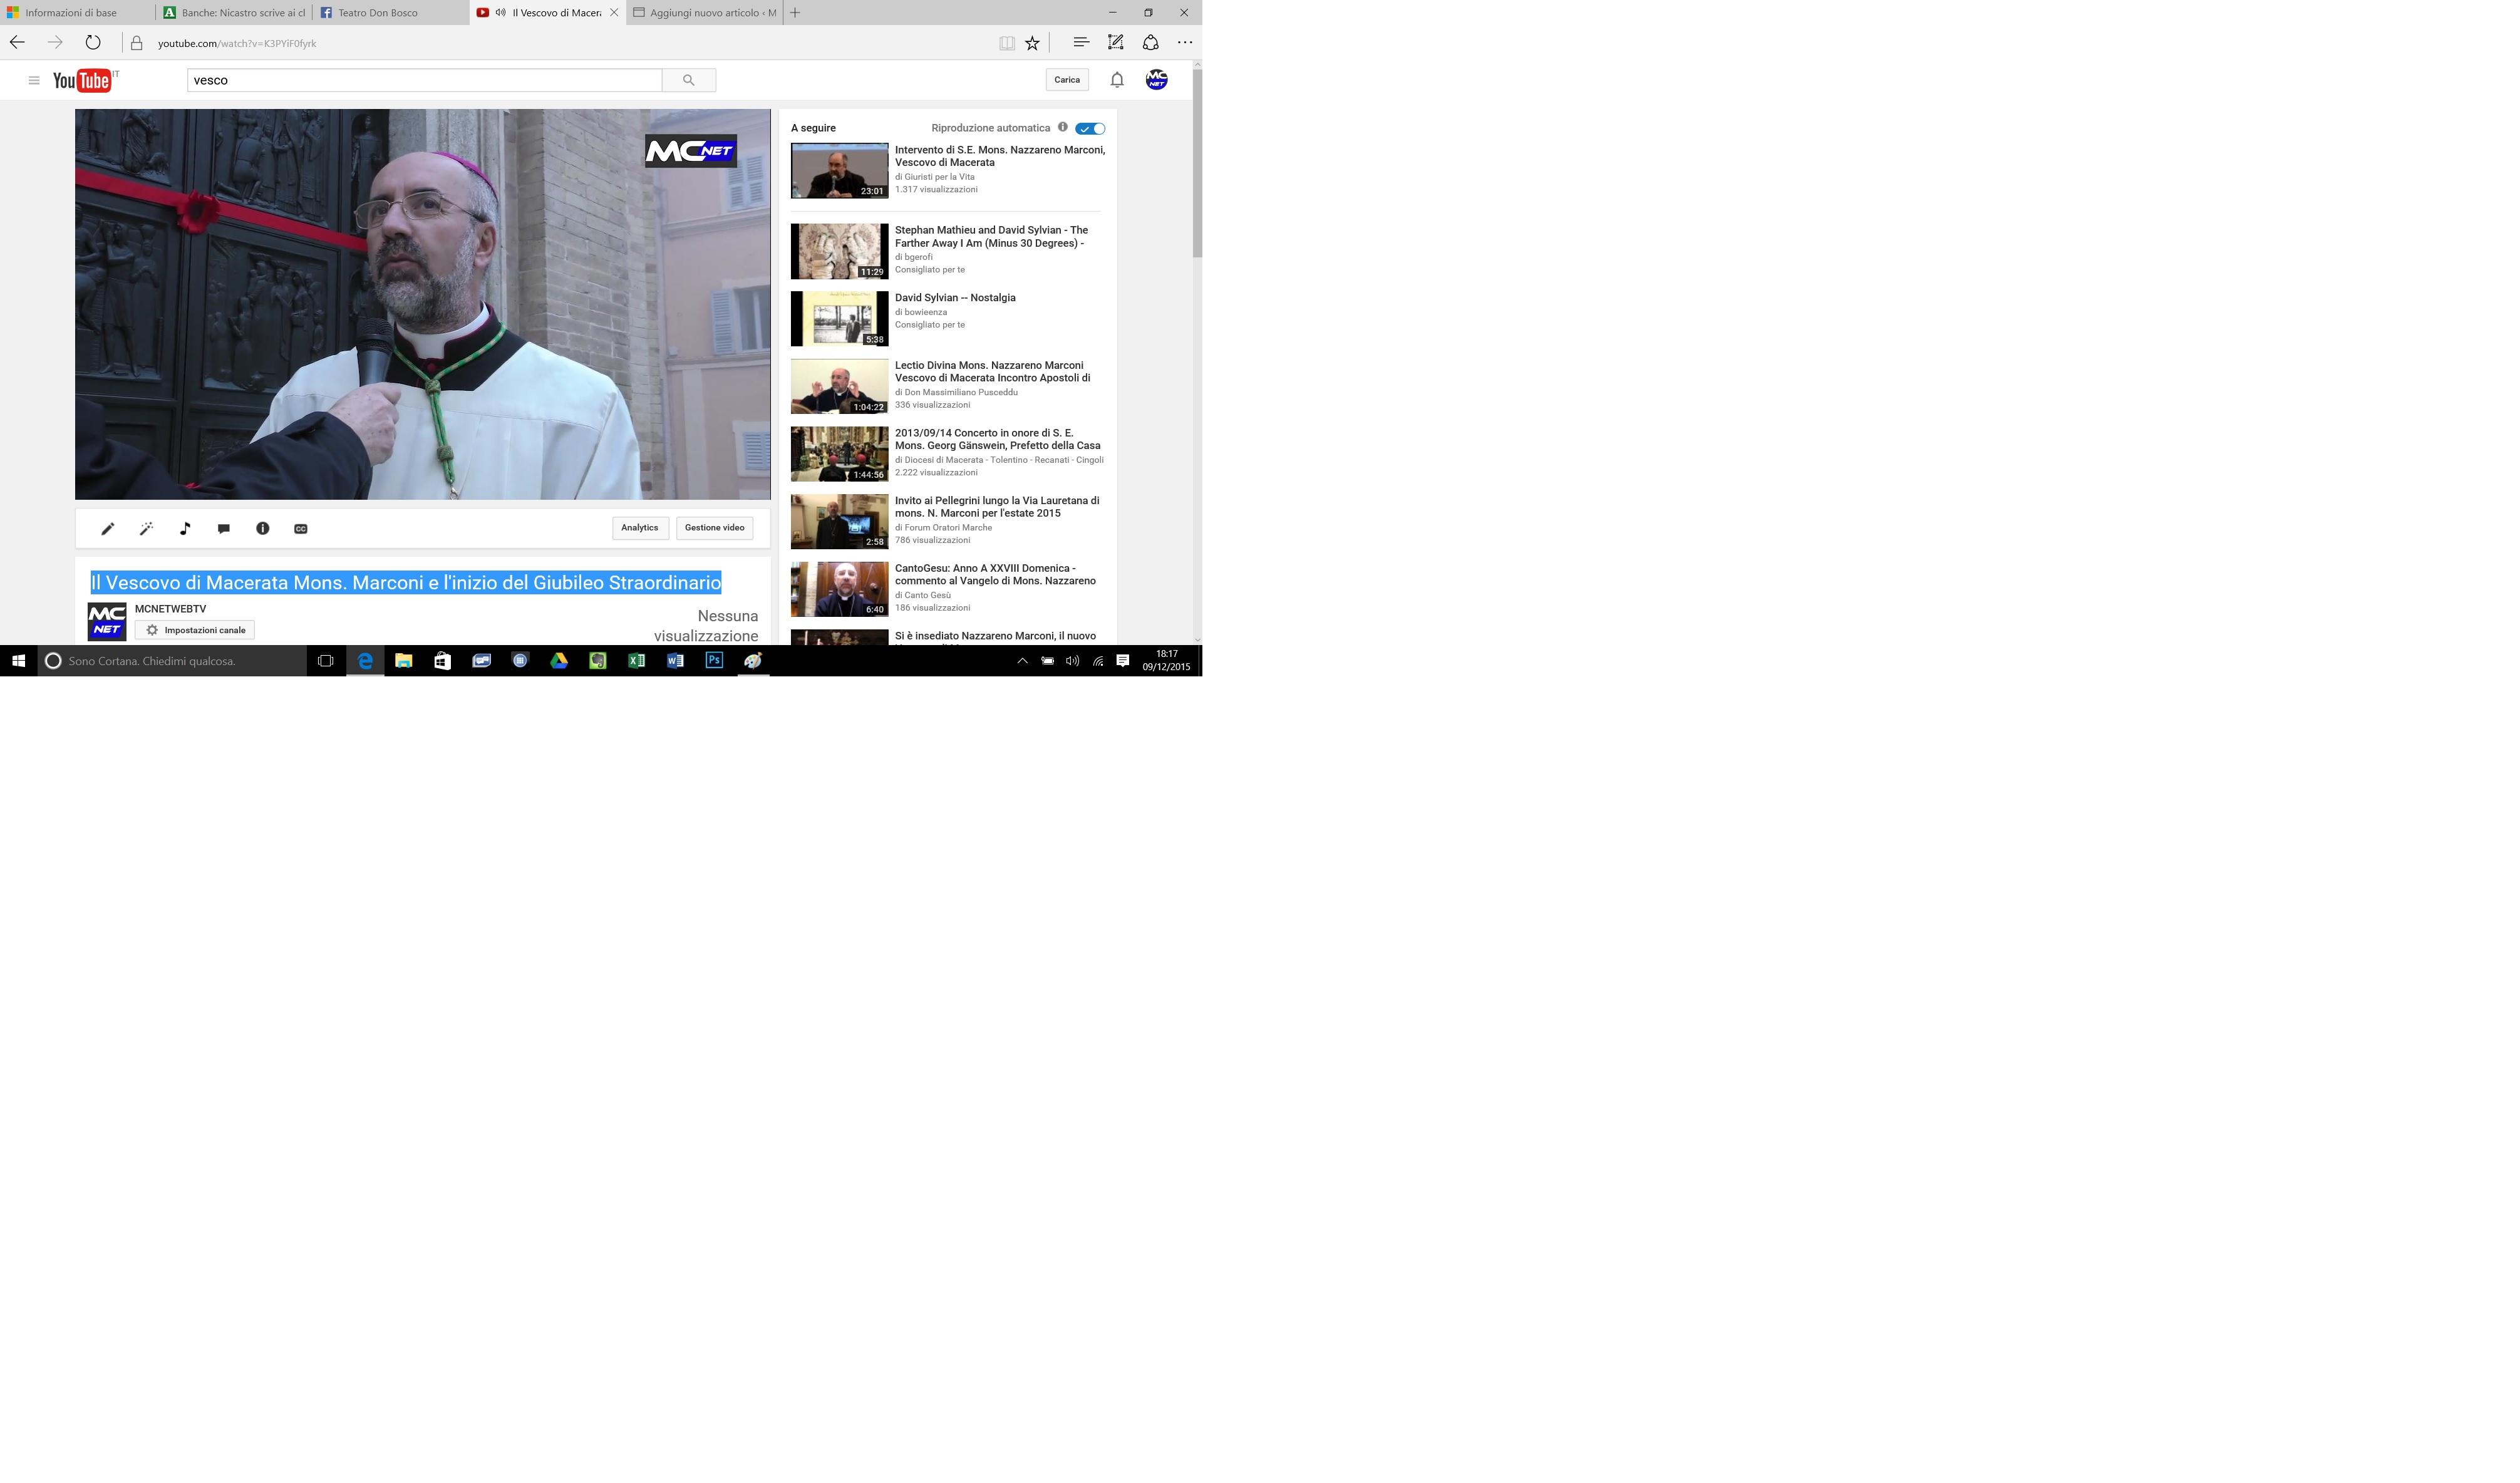Open the Windows Start button
This screenshot has width=2520, height=1483.
18,661
